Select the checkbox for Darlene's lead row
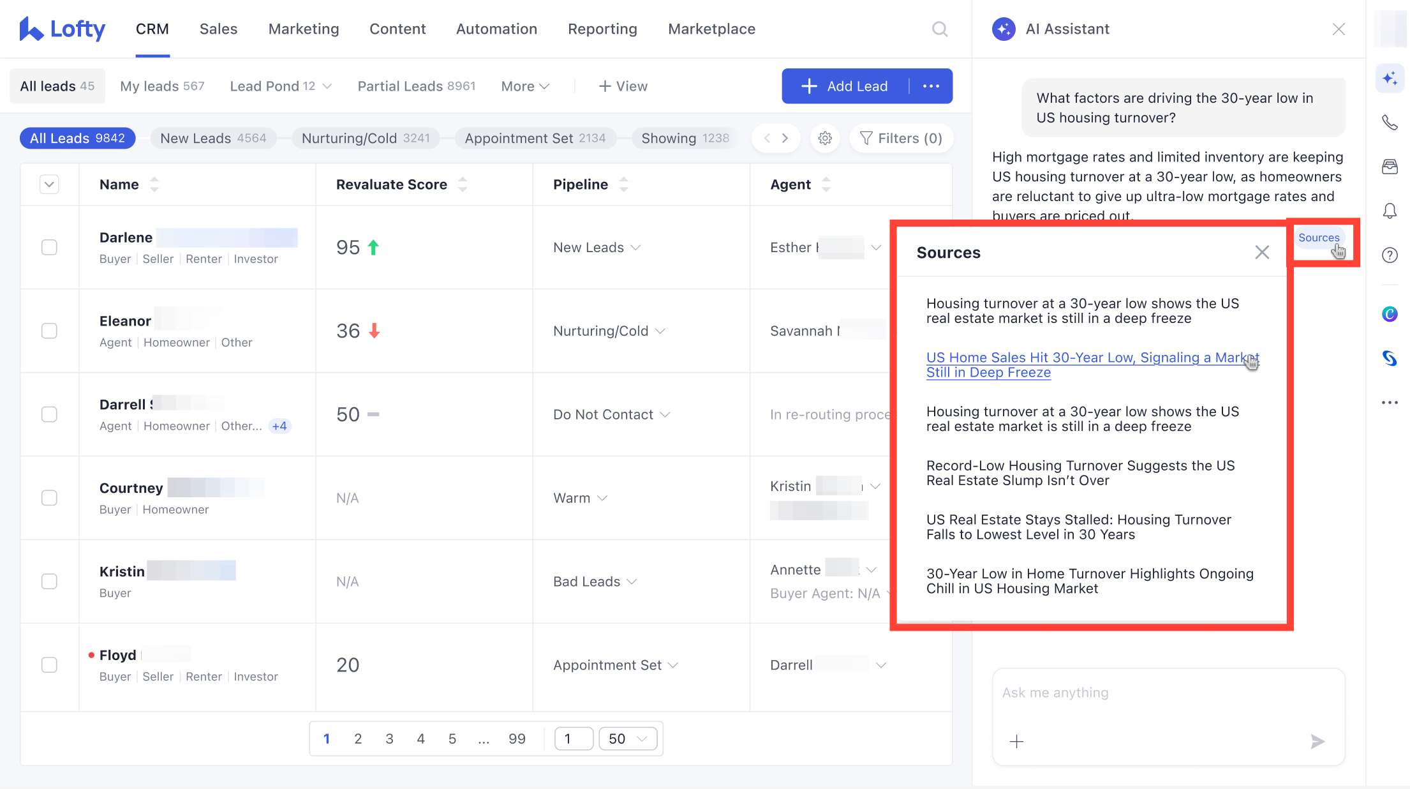Image resolution: width=1410 pixels, height=789 pixels. click(x=49, y=247)
